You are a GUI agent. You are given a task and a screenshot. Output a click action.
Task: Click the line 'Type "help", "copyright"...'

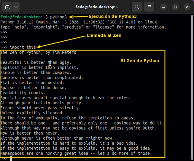[x=83, y=27]
